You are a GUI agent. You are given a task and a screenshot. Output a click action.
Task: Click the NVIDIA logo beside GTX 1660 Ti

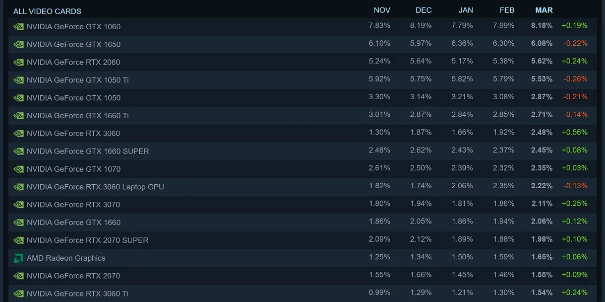(x=19, y=116)
